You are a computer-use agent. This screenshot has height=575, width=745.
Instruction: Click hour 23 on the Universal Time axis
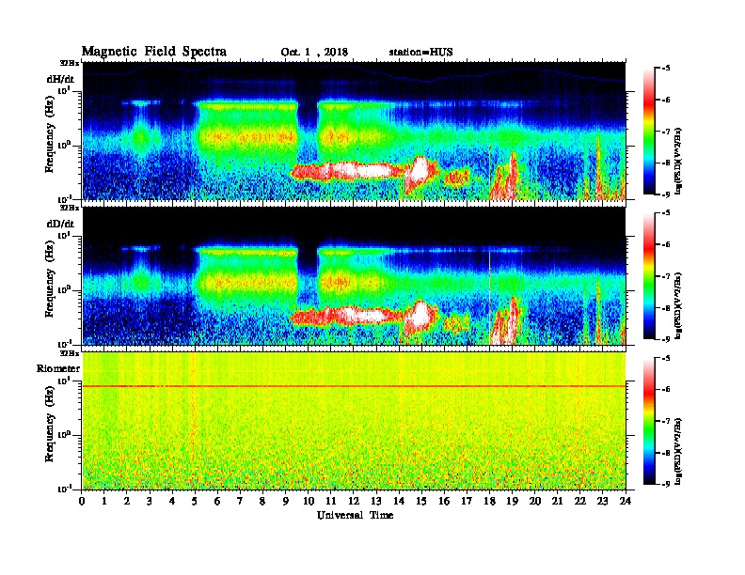[x=602, y=501]
